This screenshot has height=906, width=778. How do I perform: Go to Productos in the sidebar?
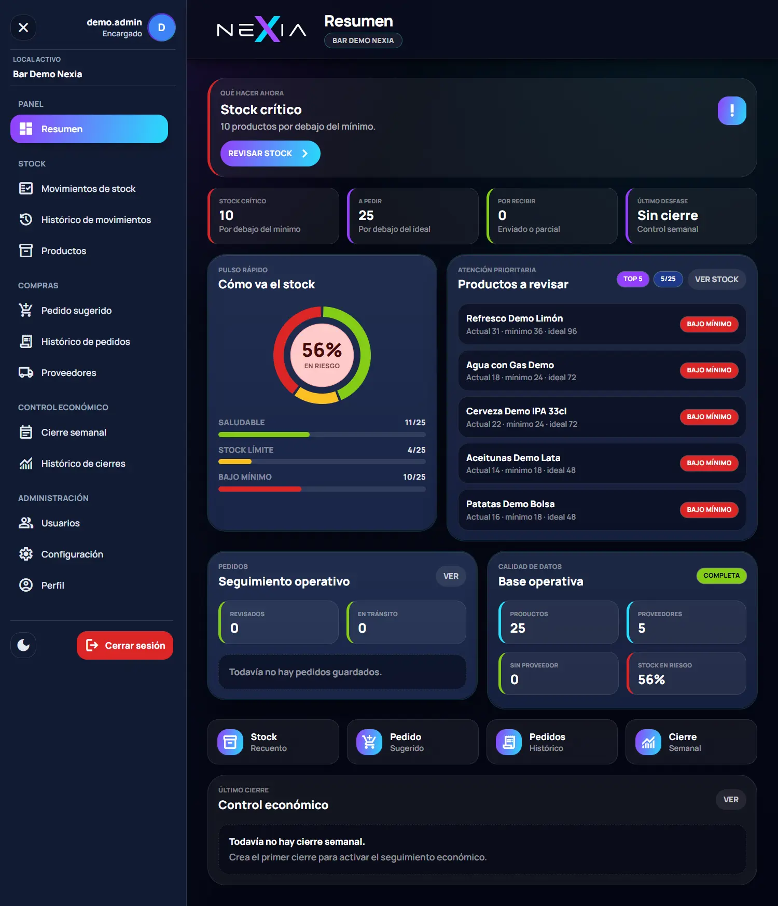pos(89,250)
